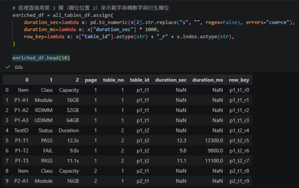Click the 9.8s duration cell

[x=74, y=151]
